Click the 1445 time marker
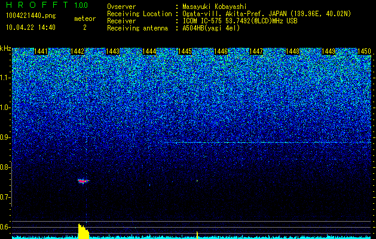 185,51
